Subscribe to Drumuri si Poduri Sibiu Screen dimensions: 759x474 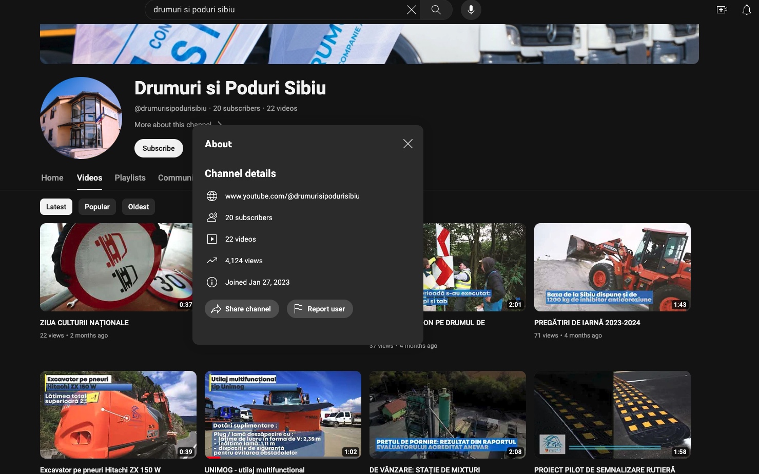[159, 148]
